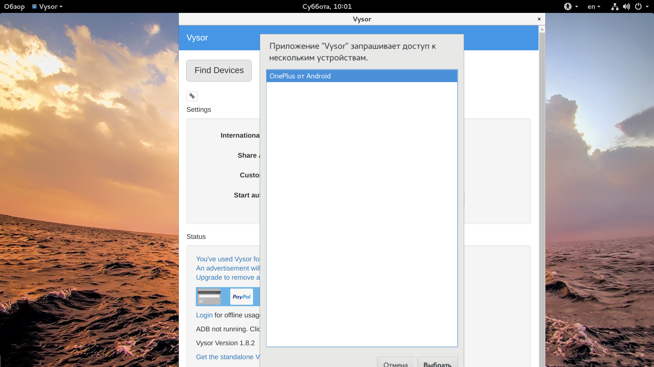
Task: Close the Vysor window
Action: pos(539,19)
